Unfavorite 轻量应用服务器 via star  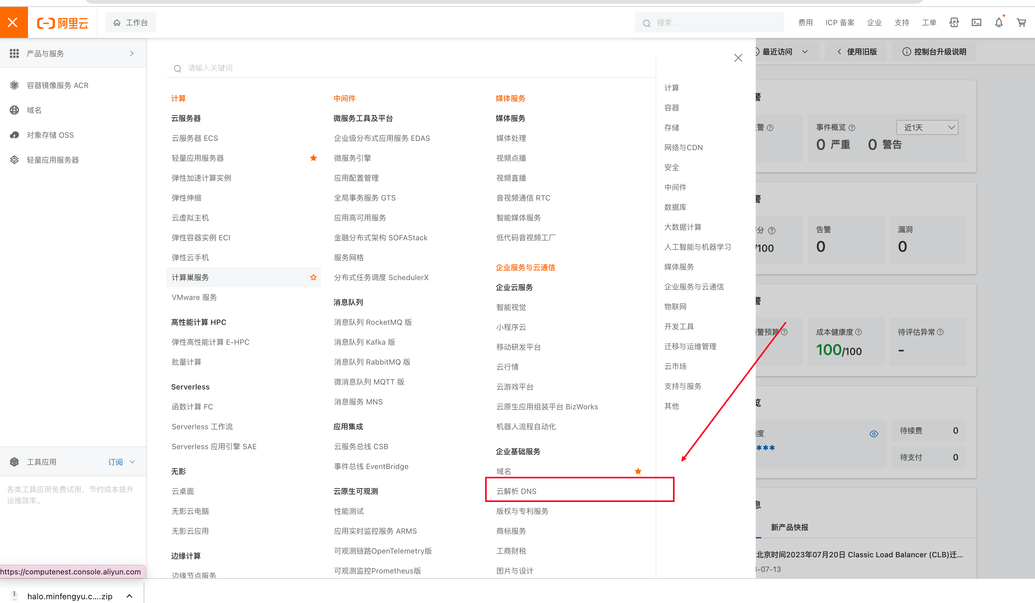click(313, 158)
